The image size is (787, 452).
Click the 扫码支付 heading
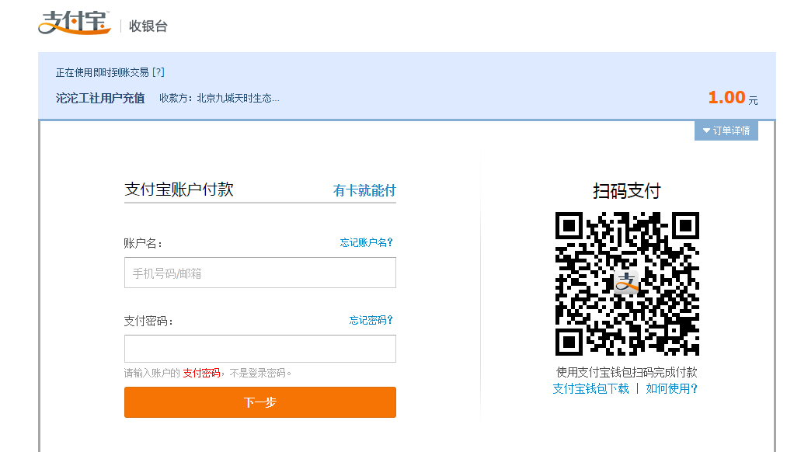point(627,191)
